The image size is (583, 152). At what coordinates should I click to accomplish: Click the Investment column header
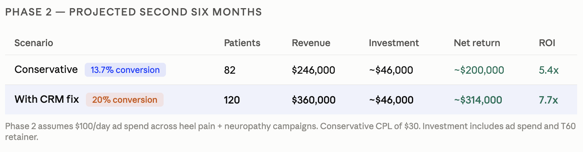tap(394, 43)
